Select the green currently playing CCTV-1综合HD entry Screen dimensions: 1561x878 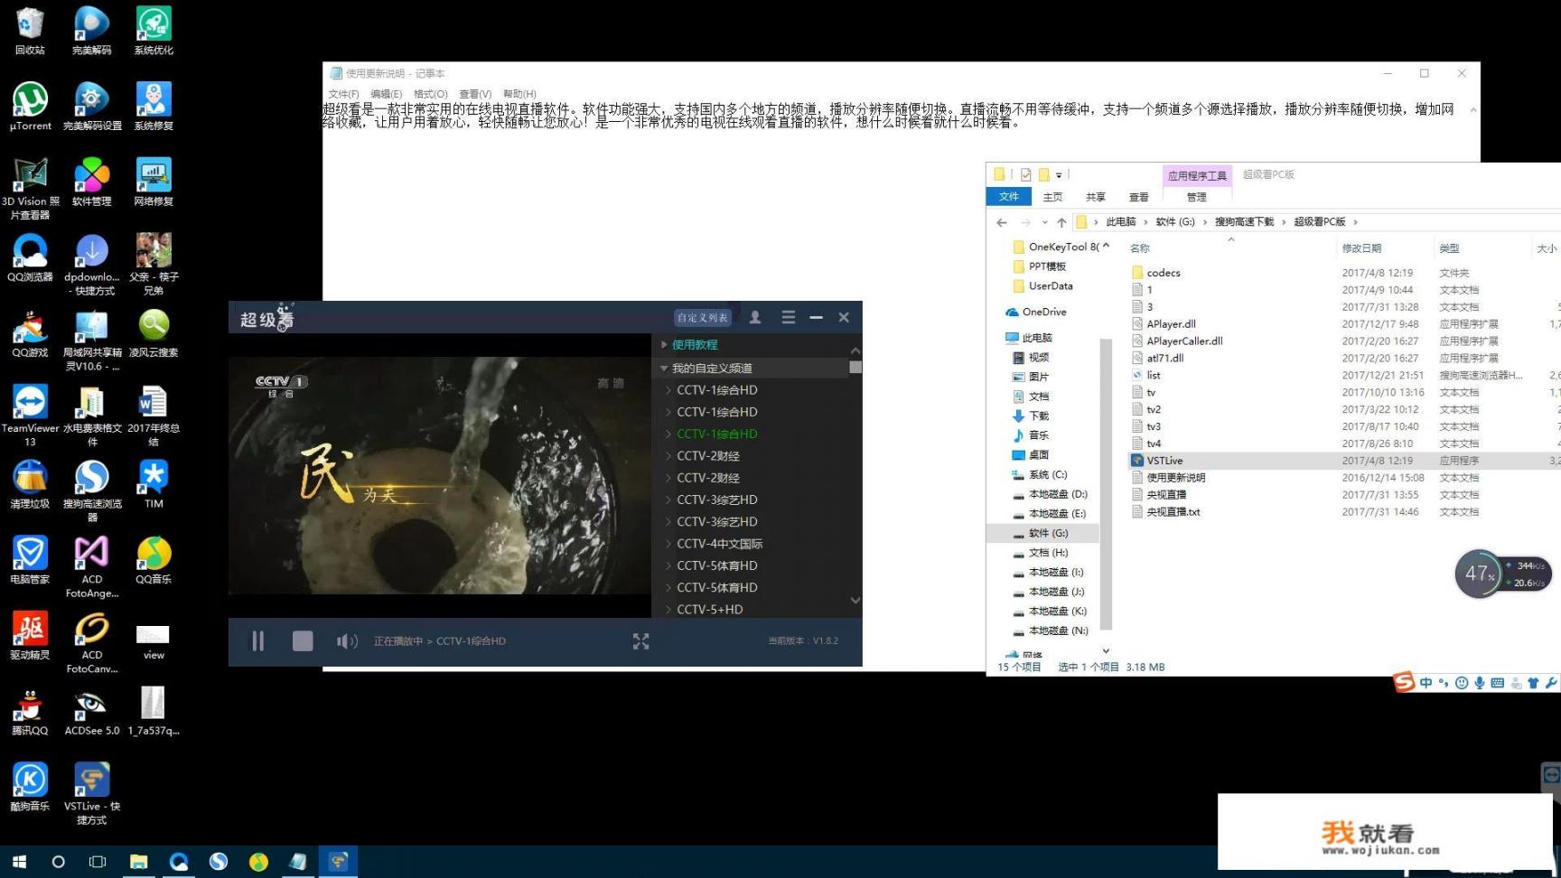pos(717,434)
